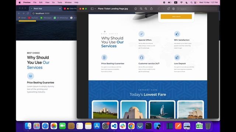Image resolution: width=236 pixels, height=132 pixels.
Task: Click the Special Offers checkmark icon
Action: tap(142, 34)
